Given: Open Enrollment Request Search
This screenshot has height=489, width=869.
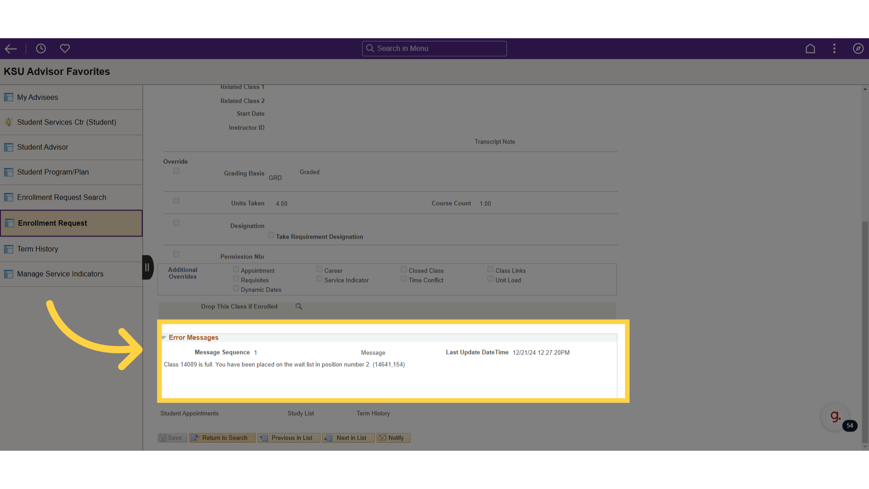Looking at the screenshot, I should [x=71, y=197].
